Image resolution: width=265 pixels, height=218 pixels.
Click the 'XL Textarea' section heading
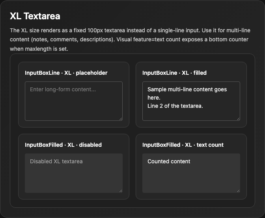click(35, 16)
